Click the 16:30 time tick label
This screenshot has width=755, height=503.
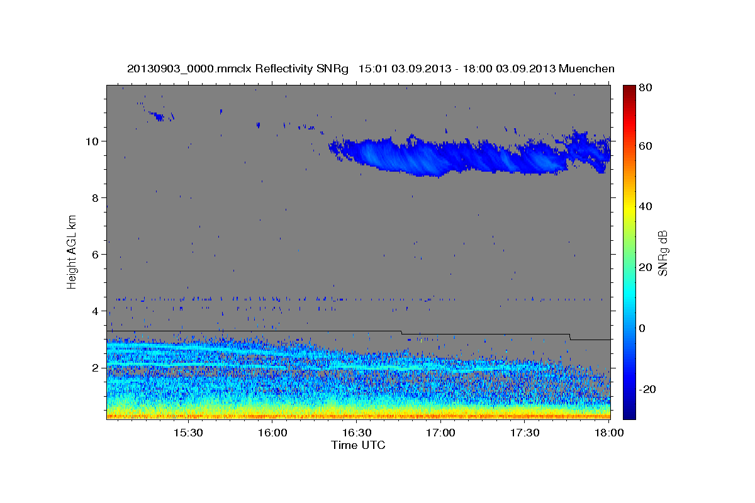coord(356,433)
